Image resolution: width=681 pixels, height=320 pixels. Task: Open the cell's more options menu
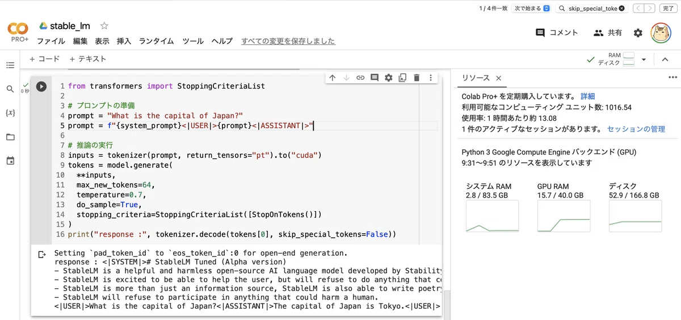click(431, 78)
